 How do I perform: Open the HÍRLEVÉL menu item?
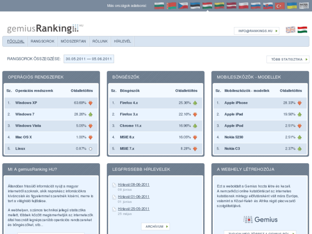tap(122, 41)
